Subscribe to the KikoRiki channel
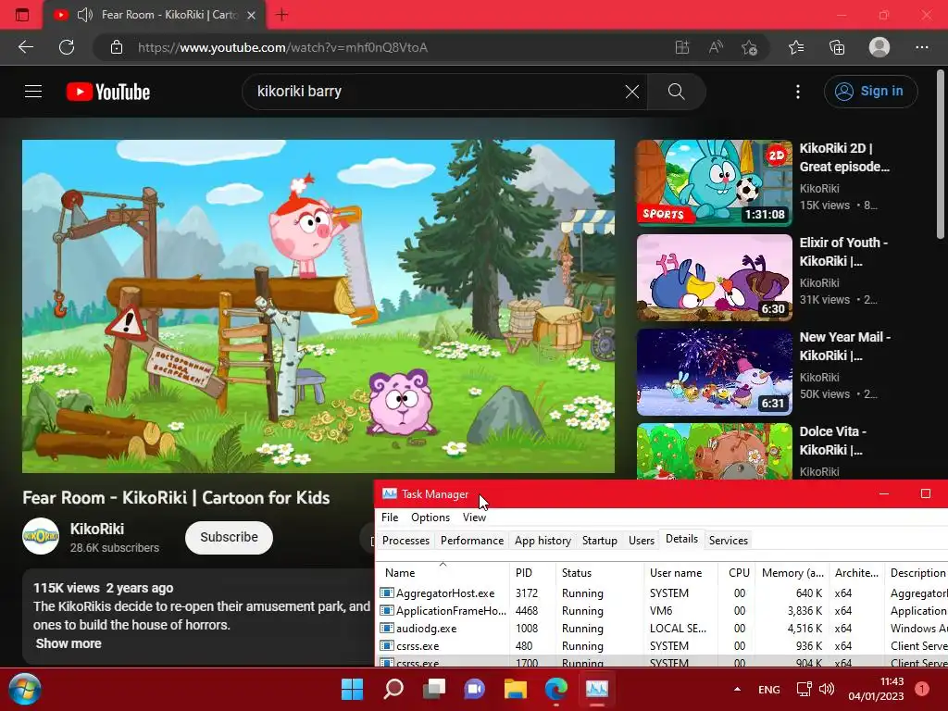This screenshot has width=948, height=711. (229, 538)
